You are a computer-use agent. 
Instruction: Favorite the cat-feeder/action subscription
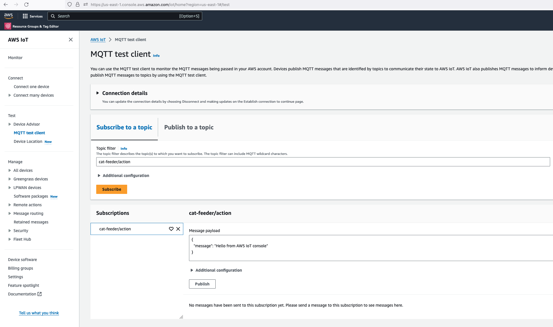(x=171, y=229)
